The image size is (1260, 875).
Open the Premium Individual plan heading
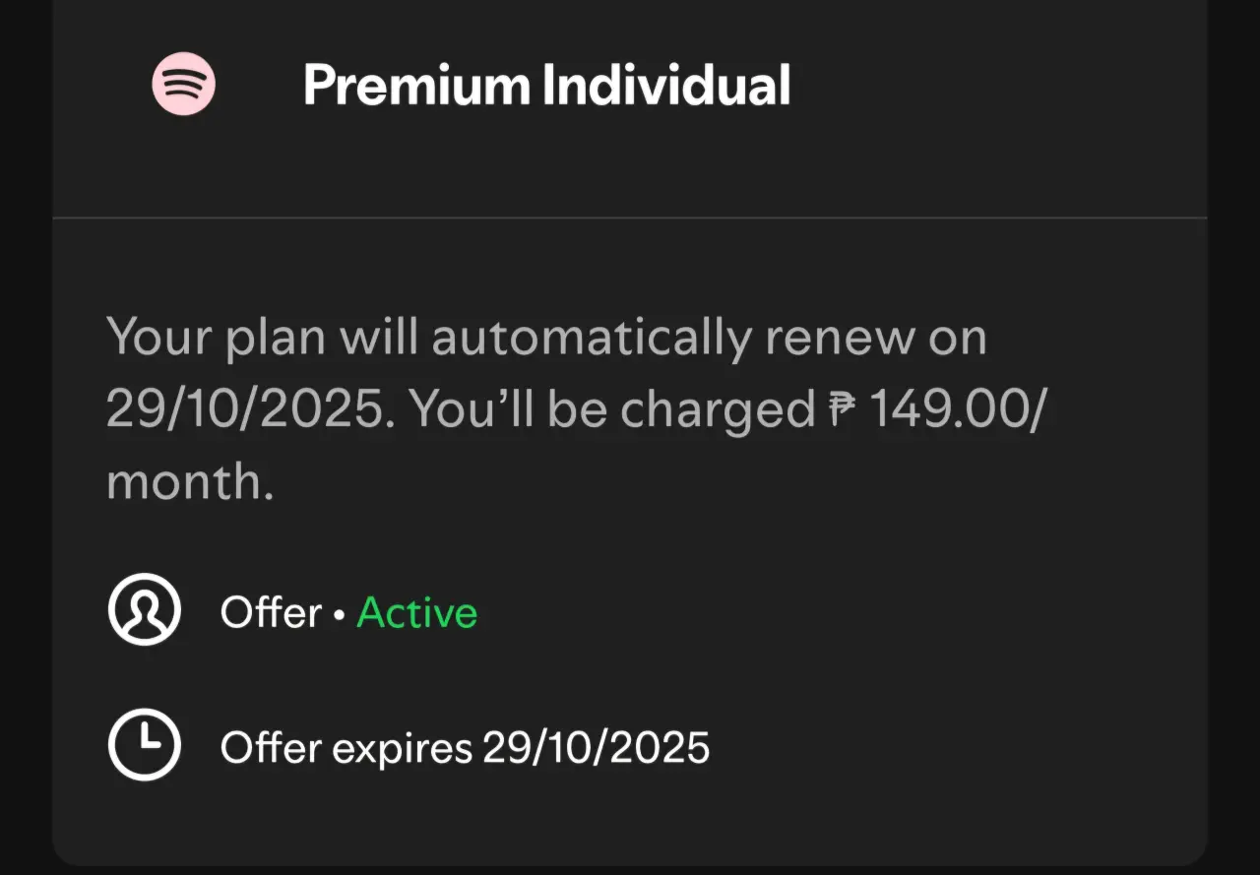(546, 85)
